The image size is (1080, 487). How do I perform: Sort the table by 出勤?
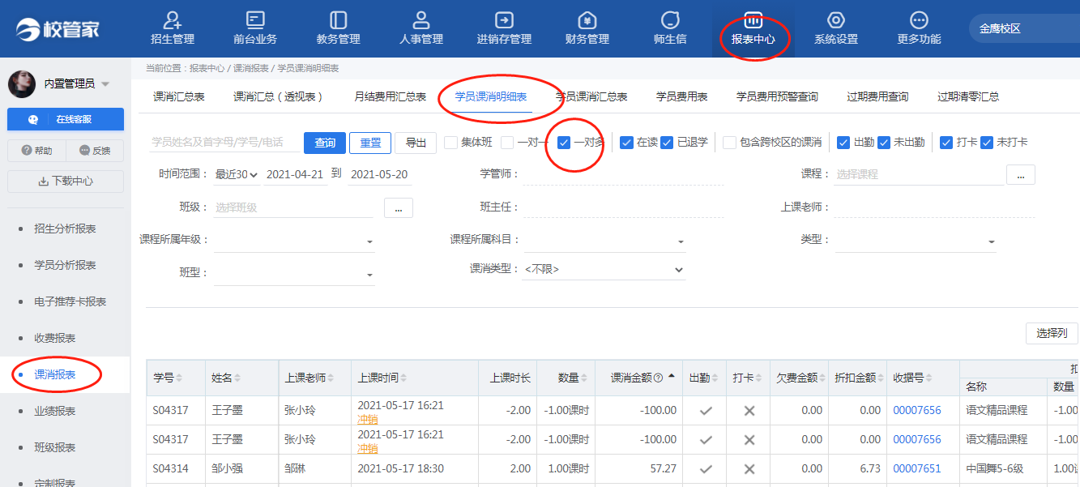(716, 378)
